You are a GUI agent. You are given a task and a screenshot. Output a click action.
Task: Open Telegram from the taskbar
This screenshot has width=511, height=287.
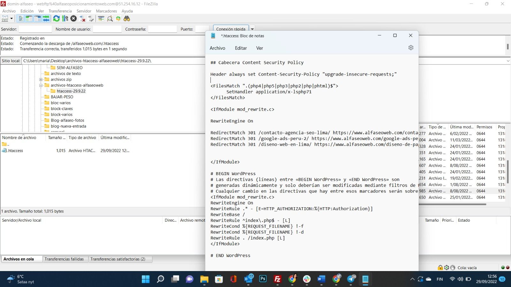[351, 279]
